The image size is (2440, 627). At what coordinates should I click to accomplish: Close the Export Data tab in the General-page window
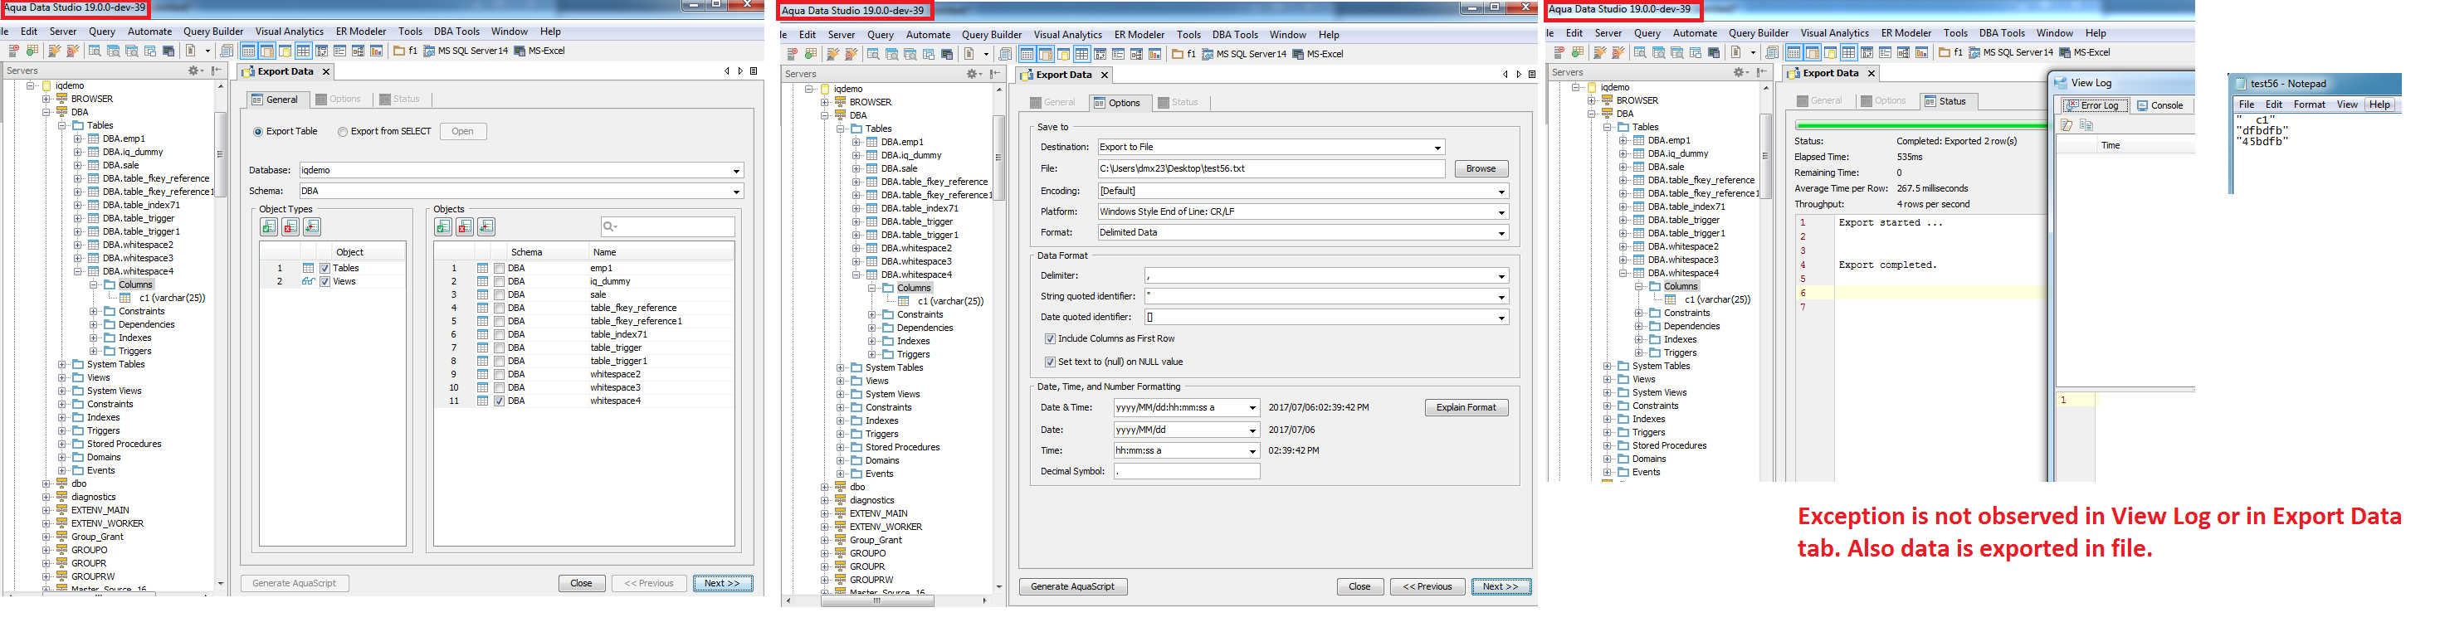pos(326,72)
